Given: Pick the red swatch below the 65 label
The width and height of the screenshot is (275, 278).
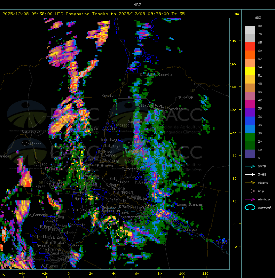Looking at the screenshot, I should pyautogui.click(x=250, y=47).
